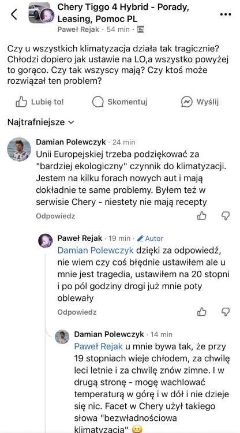Screen dimensions: 240x433
Task: Open Paweł Rejak's avatar in reply
Action: tap(45, 241)
